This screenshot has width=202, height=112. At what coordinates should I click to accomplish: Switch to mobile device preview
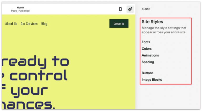[120, 9]
